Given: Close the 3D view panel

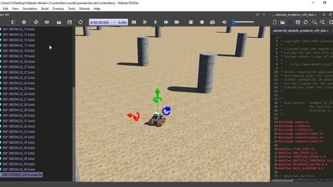Looking at the screenshot, I should point(264,15).
